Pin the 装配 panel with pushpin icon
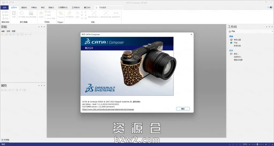This screenshot has height=146, width=274. coord(41,27)
